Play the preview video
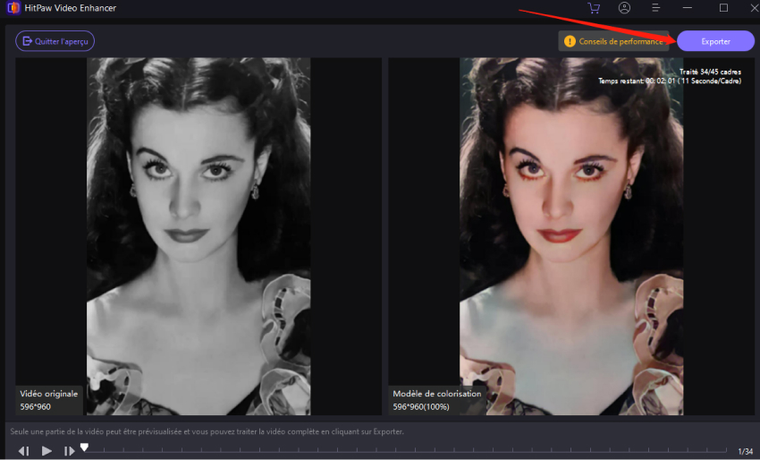 [46, 451]
